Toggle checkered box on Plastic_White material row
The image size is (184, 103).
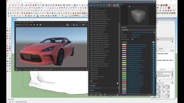coord(154,79)
